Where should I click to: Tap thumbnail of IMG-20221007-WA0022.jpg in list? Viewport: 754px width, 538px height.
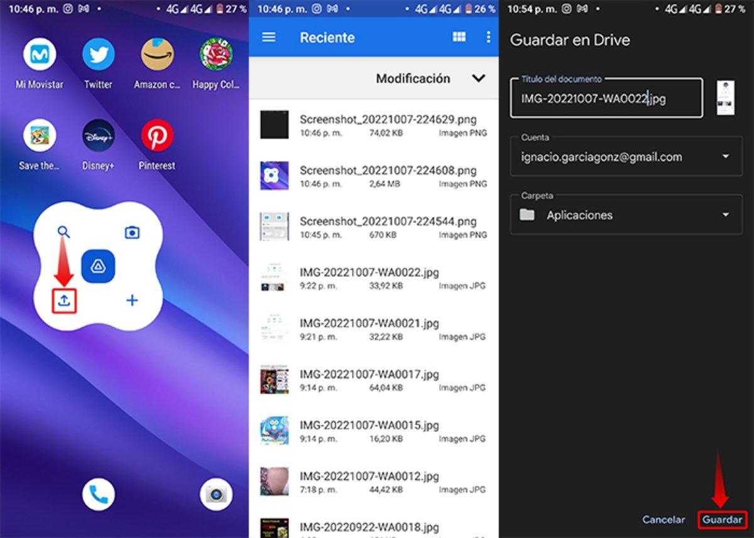click(275, 278)
